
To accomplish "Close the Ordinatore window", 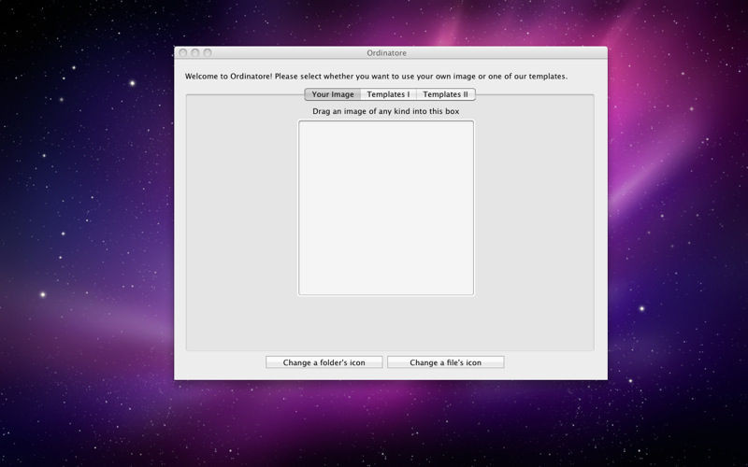I will (x=182, y=52).
